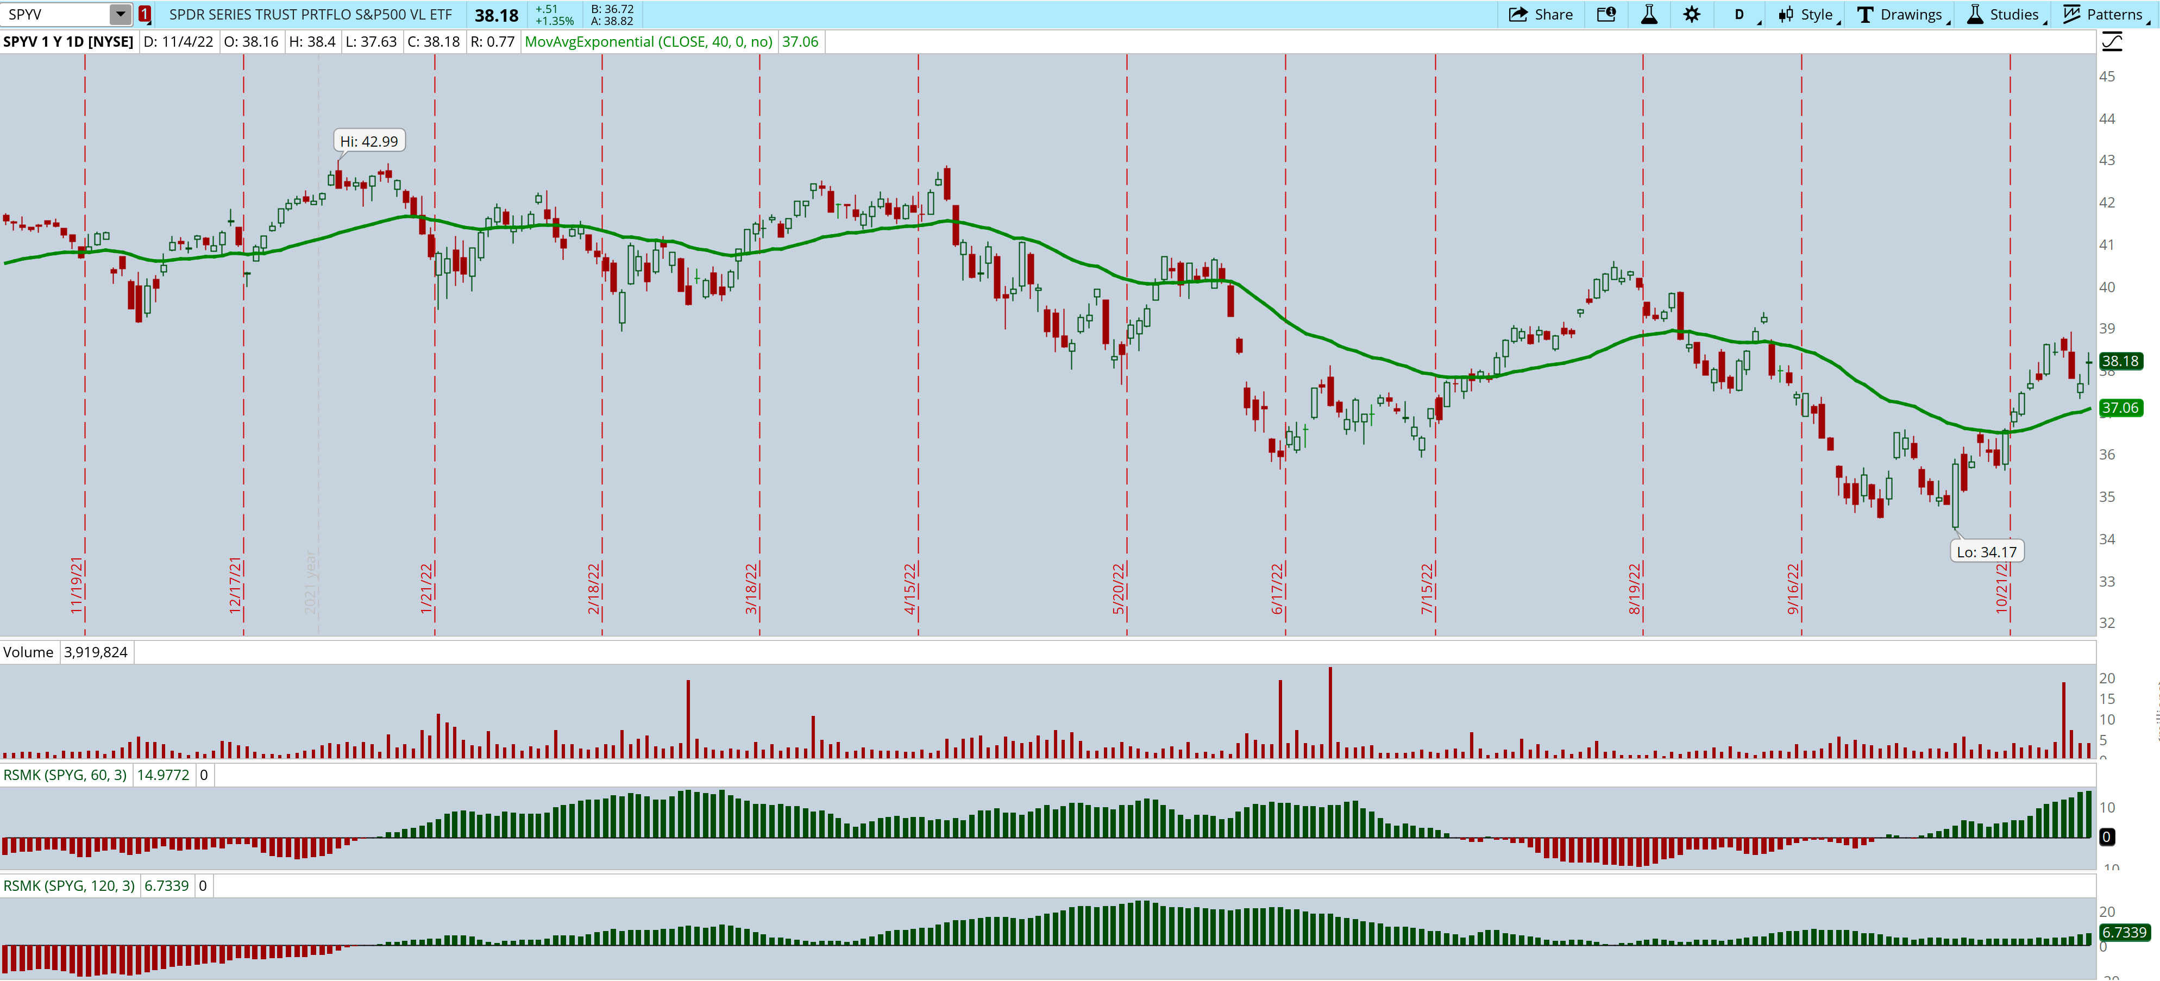Click the 6/17/22 expiration date marker

(1277, 589)
